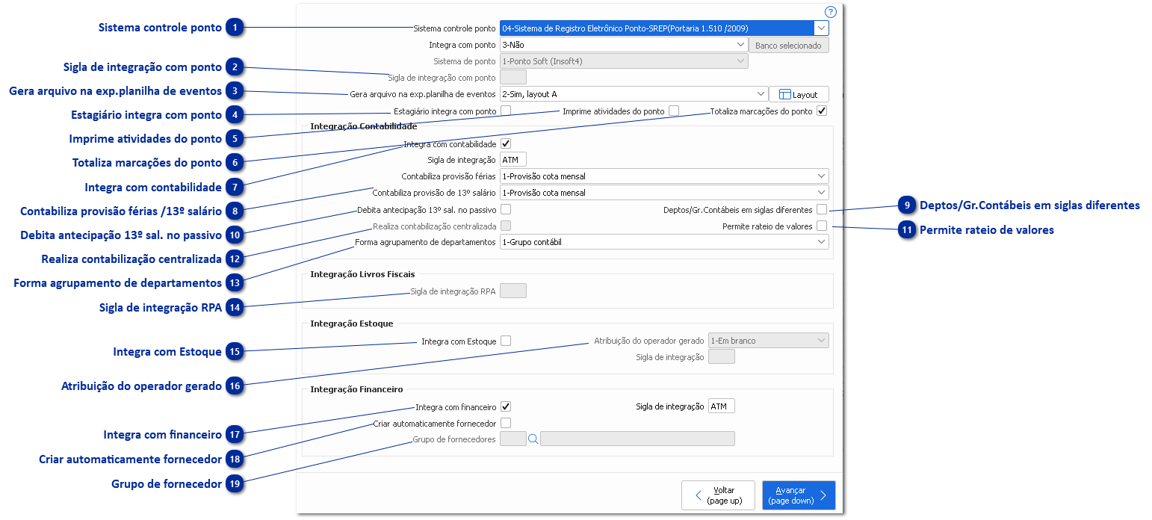Click numbered callout badge 19
Image resolution: width=1152 pixels, height=520 pixels.
click(235, 484)
